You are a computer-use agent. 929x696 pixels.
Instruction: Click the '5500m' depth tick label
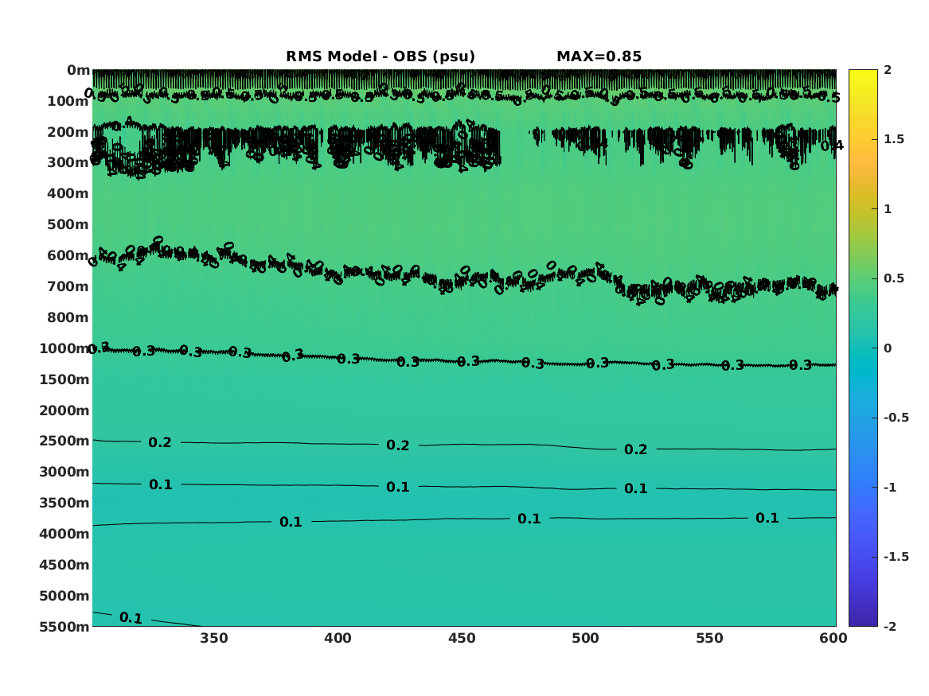64,627
